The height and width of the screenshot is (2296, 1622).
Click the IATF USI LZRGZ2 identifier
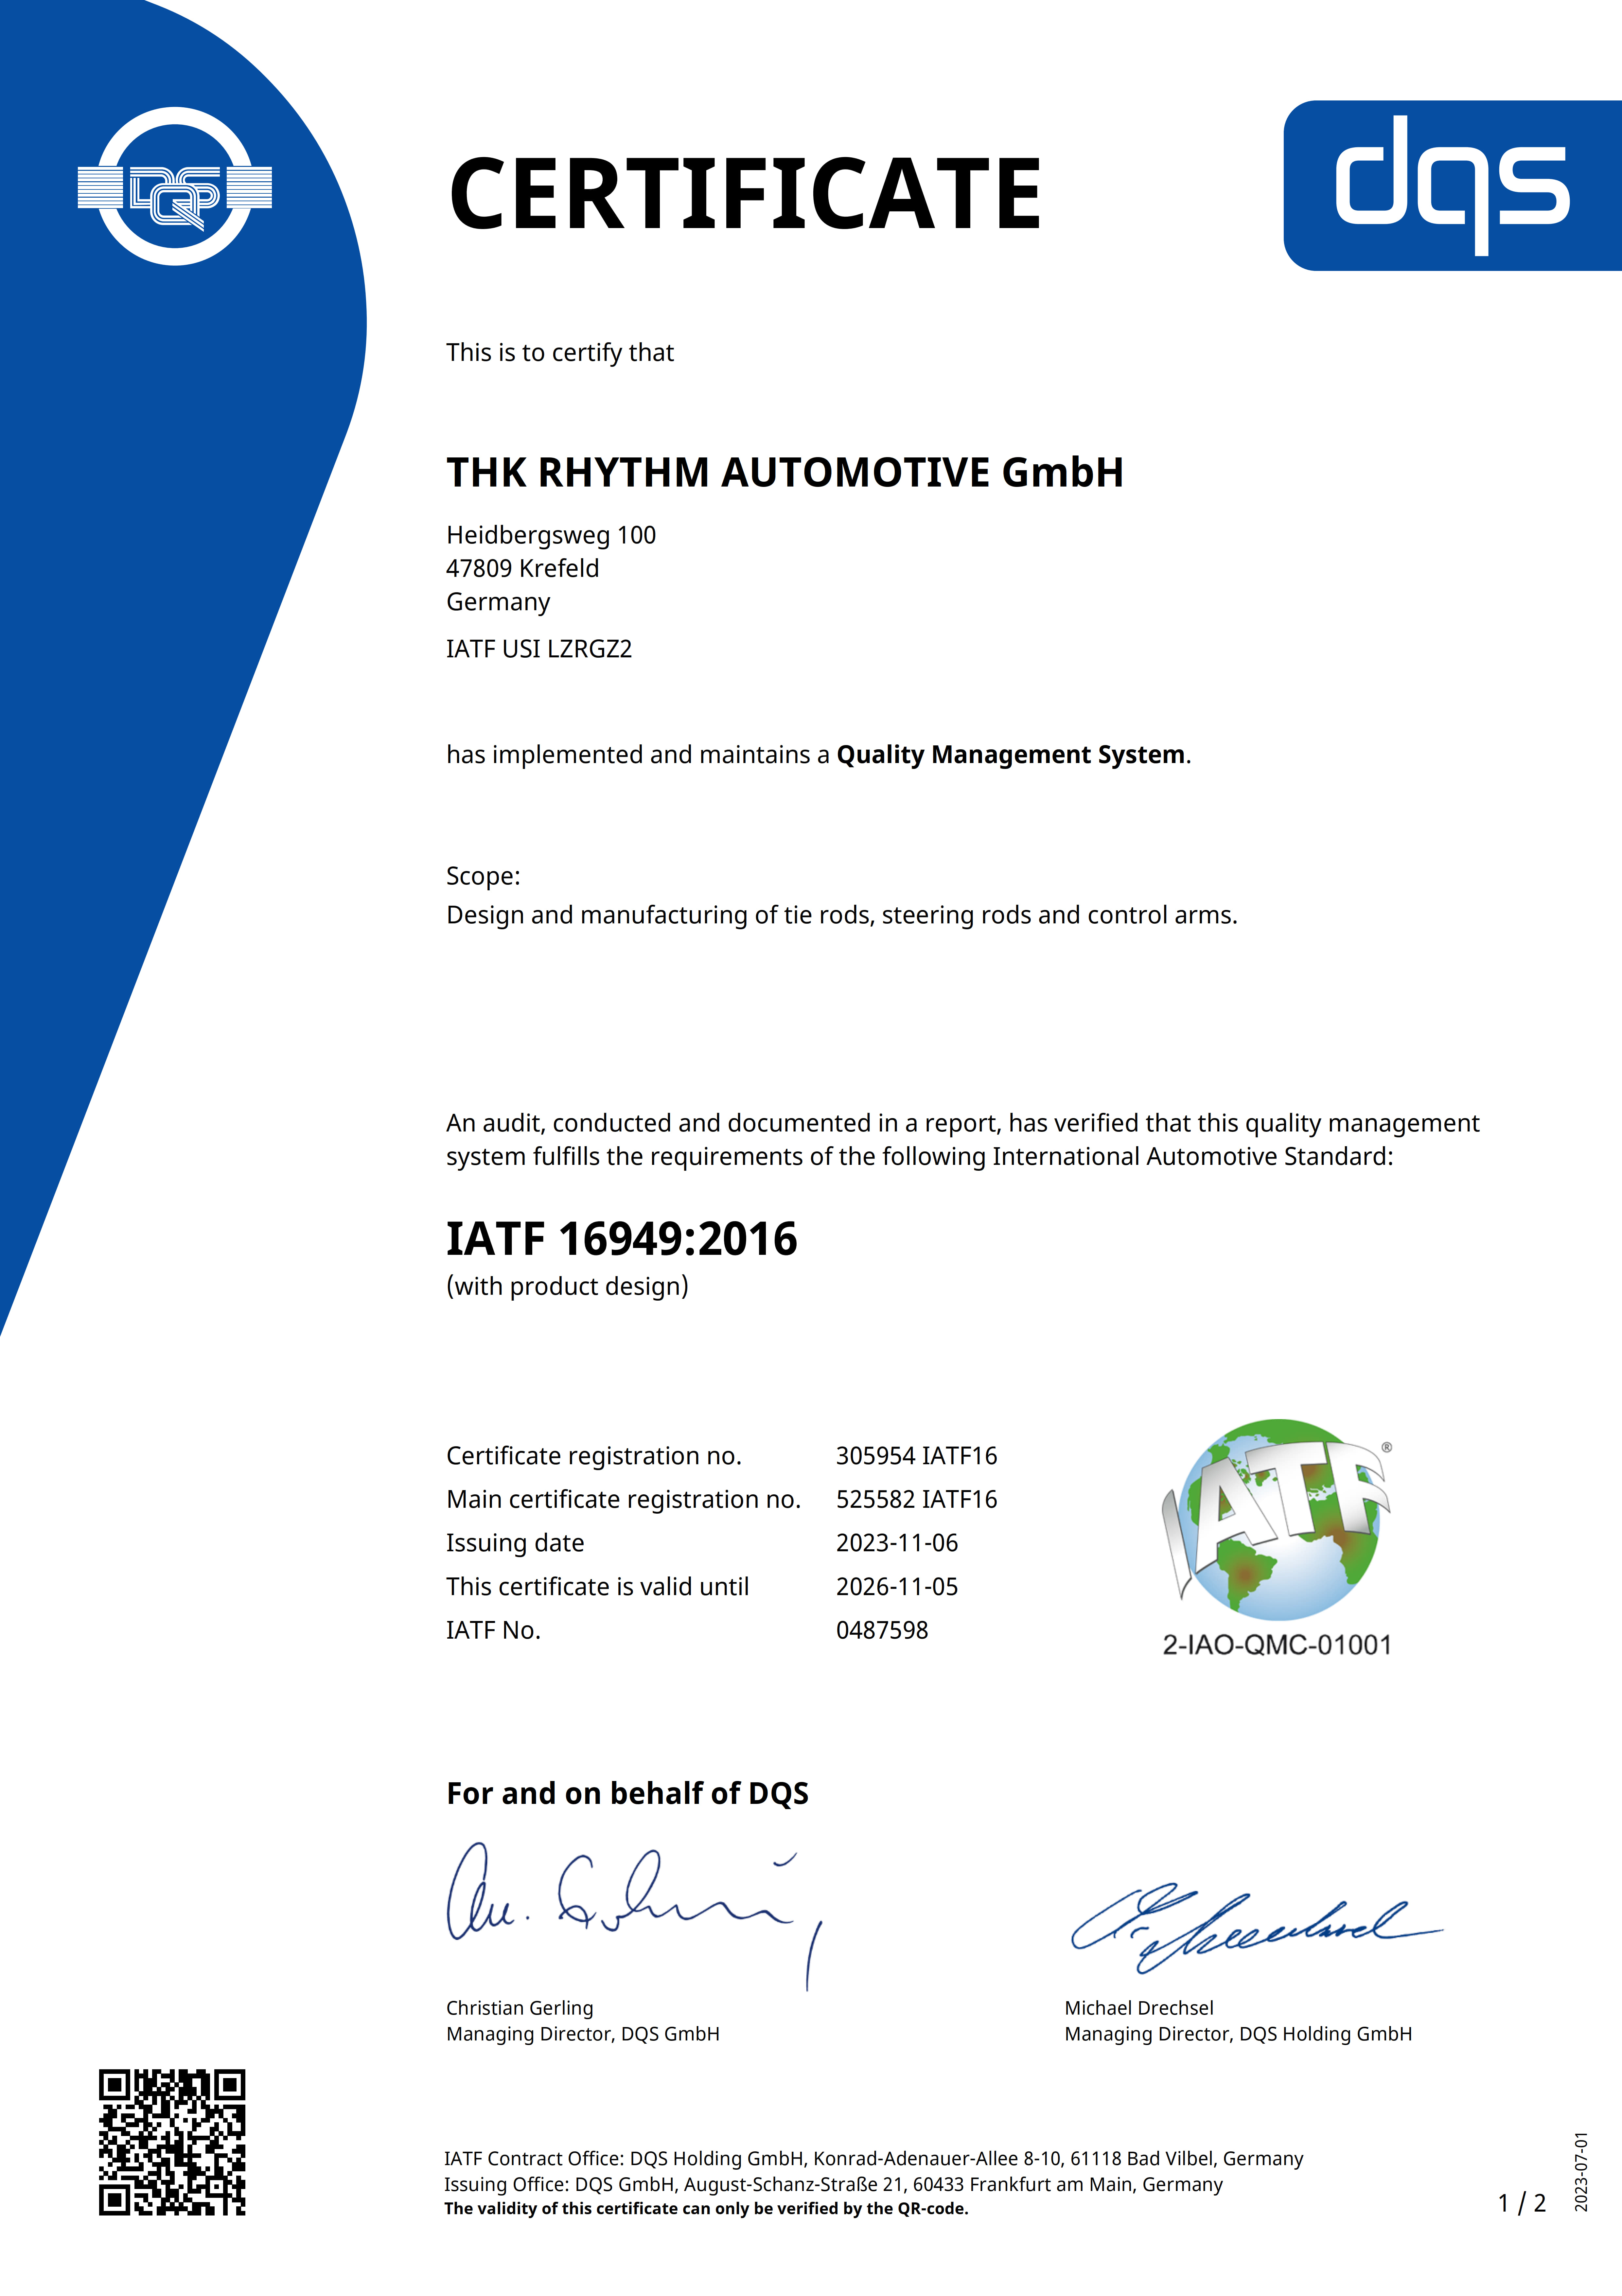539,649
